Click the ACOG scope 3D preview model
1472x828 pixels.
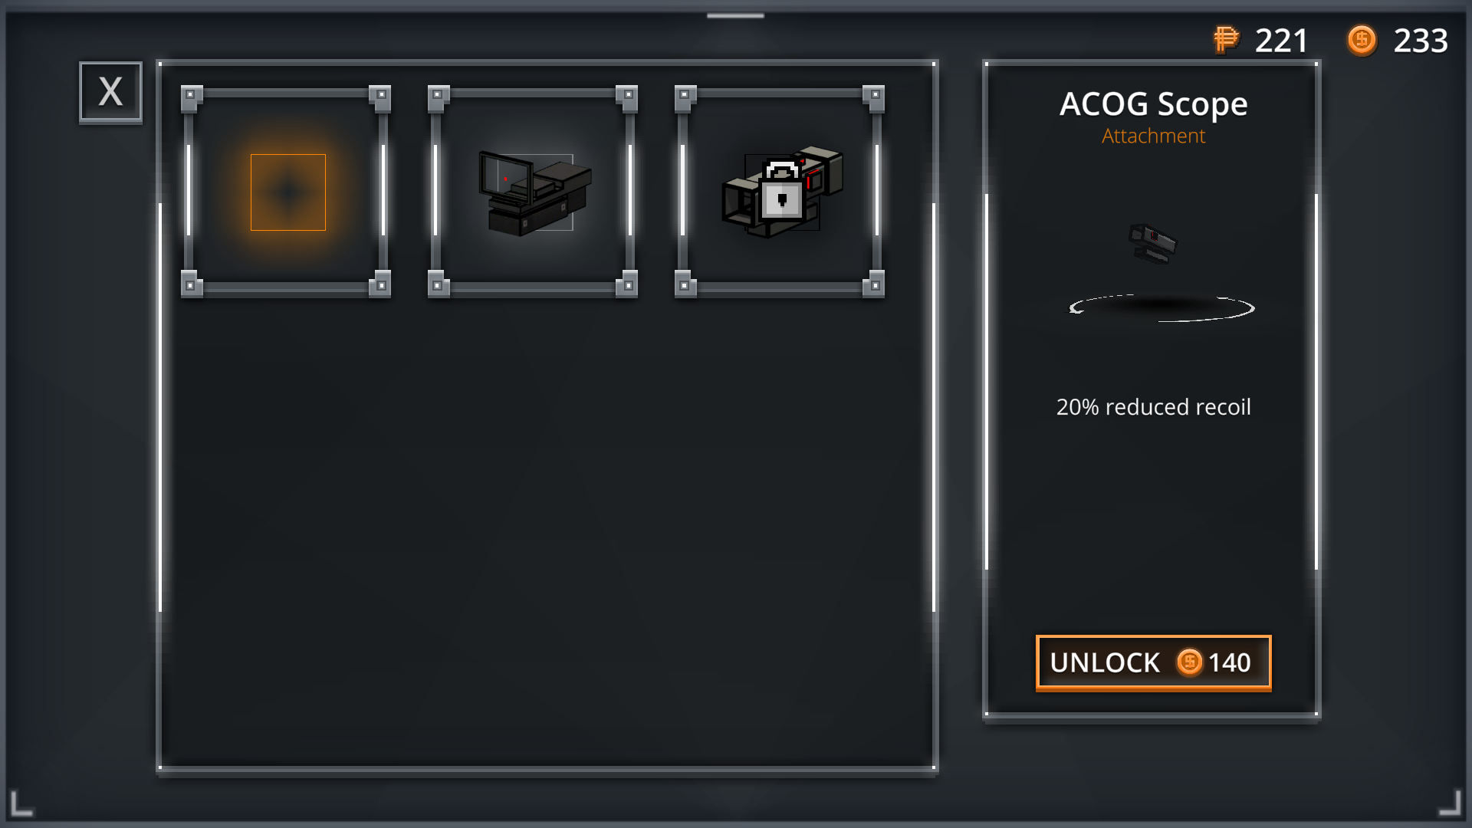[x=1152, y=244]
